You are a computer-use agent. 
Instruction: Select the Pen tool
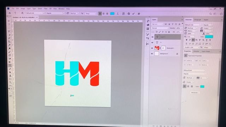click(10, 69)
